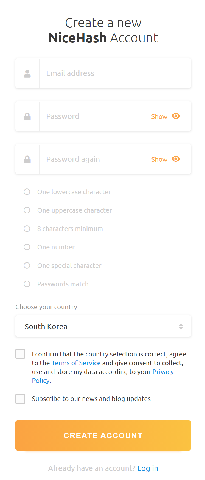
Task: Click the circle next to One number
Action: click(27, 247)
